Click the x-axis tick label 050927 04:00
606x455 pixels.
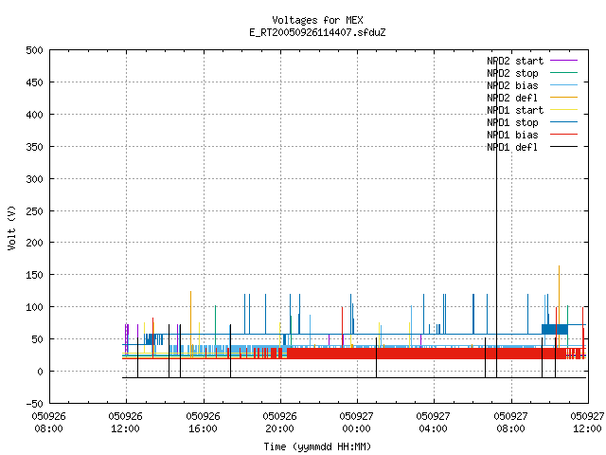pyautogui.click(x=434, y=423)
